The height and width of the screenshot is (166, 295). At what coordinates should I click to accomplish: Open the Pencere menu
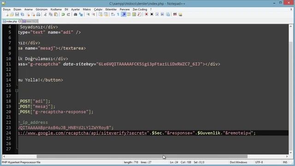[124, 9]
